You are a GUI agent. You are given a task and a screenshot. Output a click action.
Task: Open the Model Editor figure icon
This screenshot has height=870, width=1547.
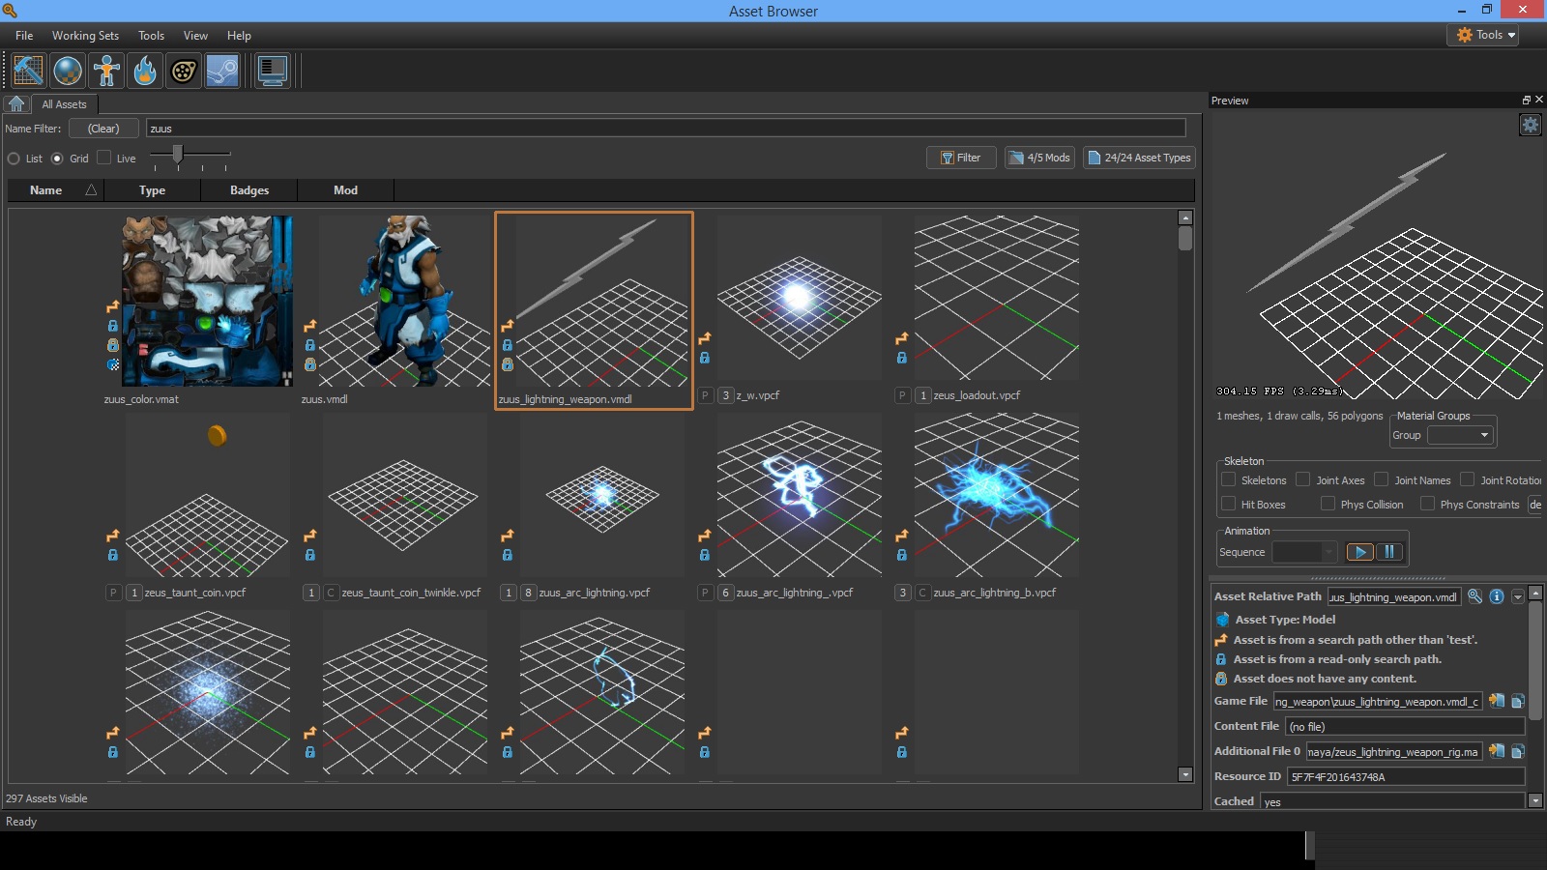coord(106,71)
